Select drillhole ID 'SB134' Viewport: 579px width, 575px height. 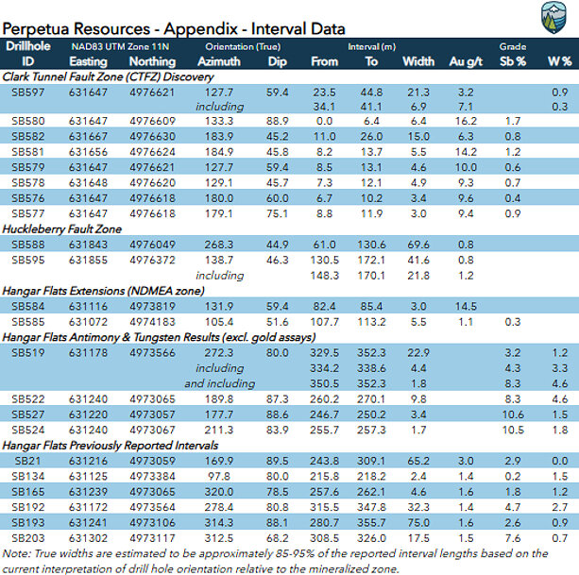pyautogui.click(x=28, y=477)
